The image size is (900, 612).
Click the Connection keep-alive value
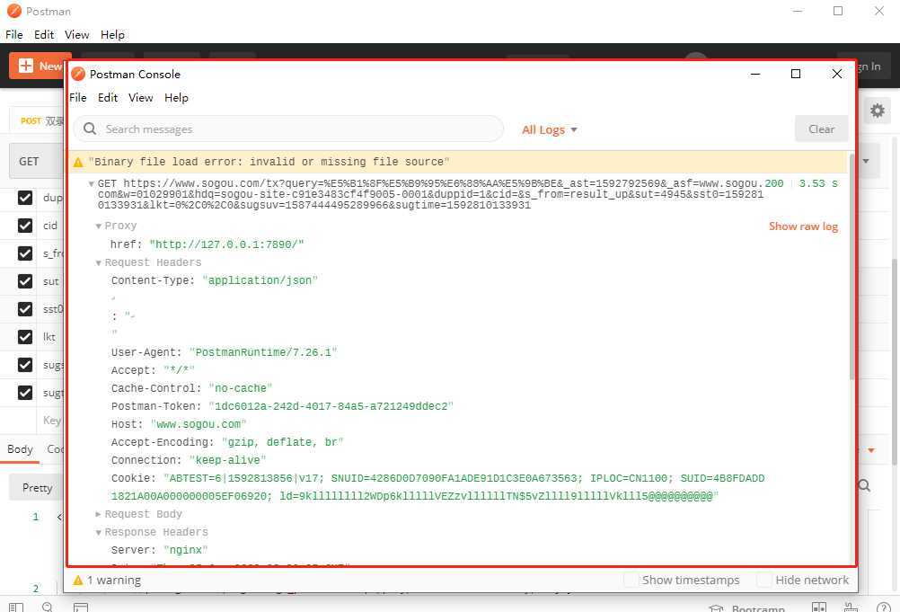pyautogui.click(x=227, y=460)
